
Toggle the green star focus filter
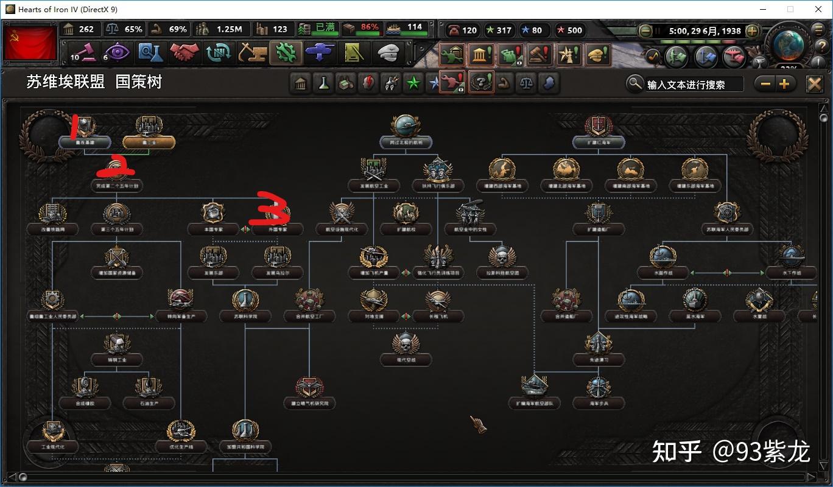coord(413,83)
